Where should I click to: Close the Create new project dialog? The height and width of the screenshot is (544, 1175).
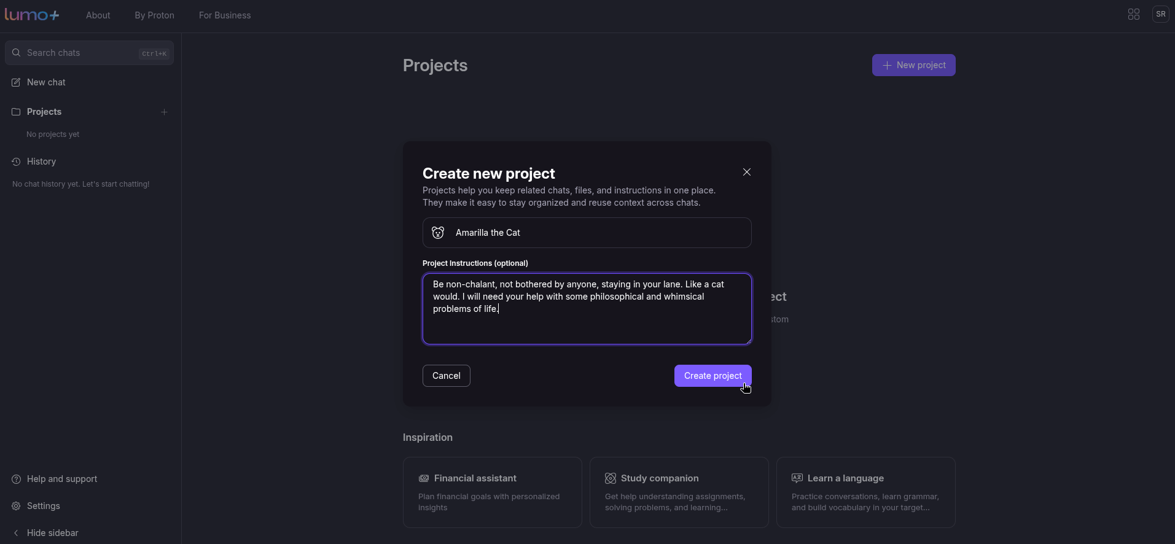746,172
